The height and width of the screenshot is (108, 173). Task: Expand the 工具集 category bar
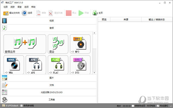(49, 100)
